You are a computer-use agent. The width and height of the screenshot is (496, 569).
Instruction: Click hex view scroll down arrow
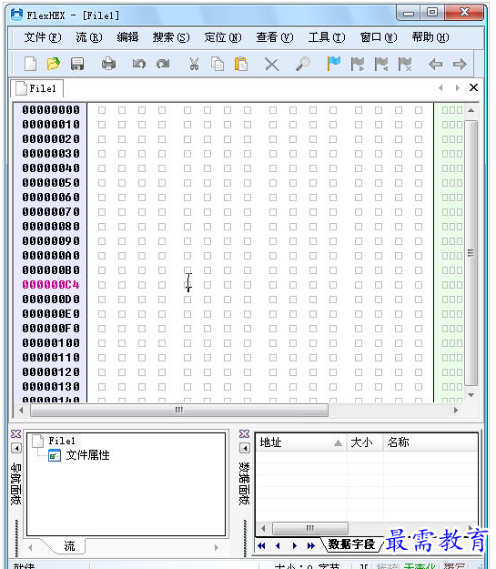coord(471,395)
